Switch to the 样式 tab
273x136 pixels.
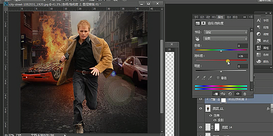click(214, 17)
